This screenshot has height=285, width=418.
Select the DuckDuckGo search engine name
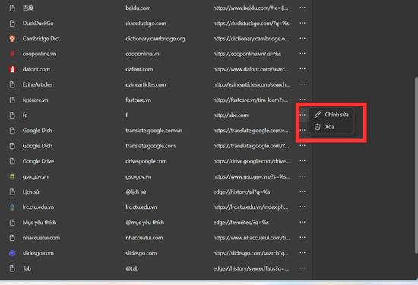(38, 24)
